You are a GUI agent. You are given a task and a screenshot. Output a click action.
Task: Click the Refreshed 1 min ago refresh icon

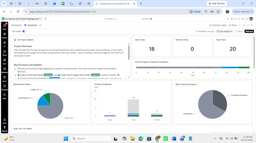pos(197,31)
